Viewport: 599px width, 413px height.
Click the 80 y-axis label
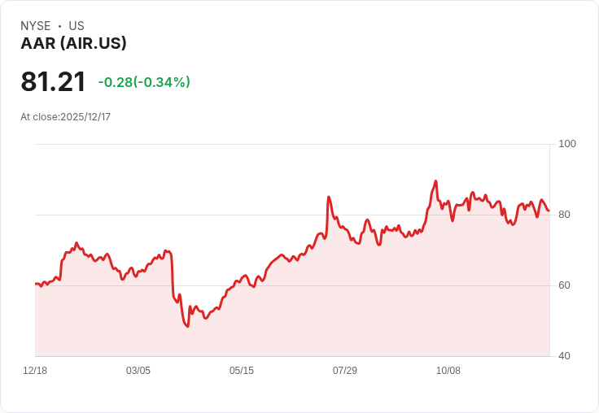coord(563,215)
